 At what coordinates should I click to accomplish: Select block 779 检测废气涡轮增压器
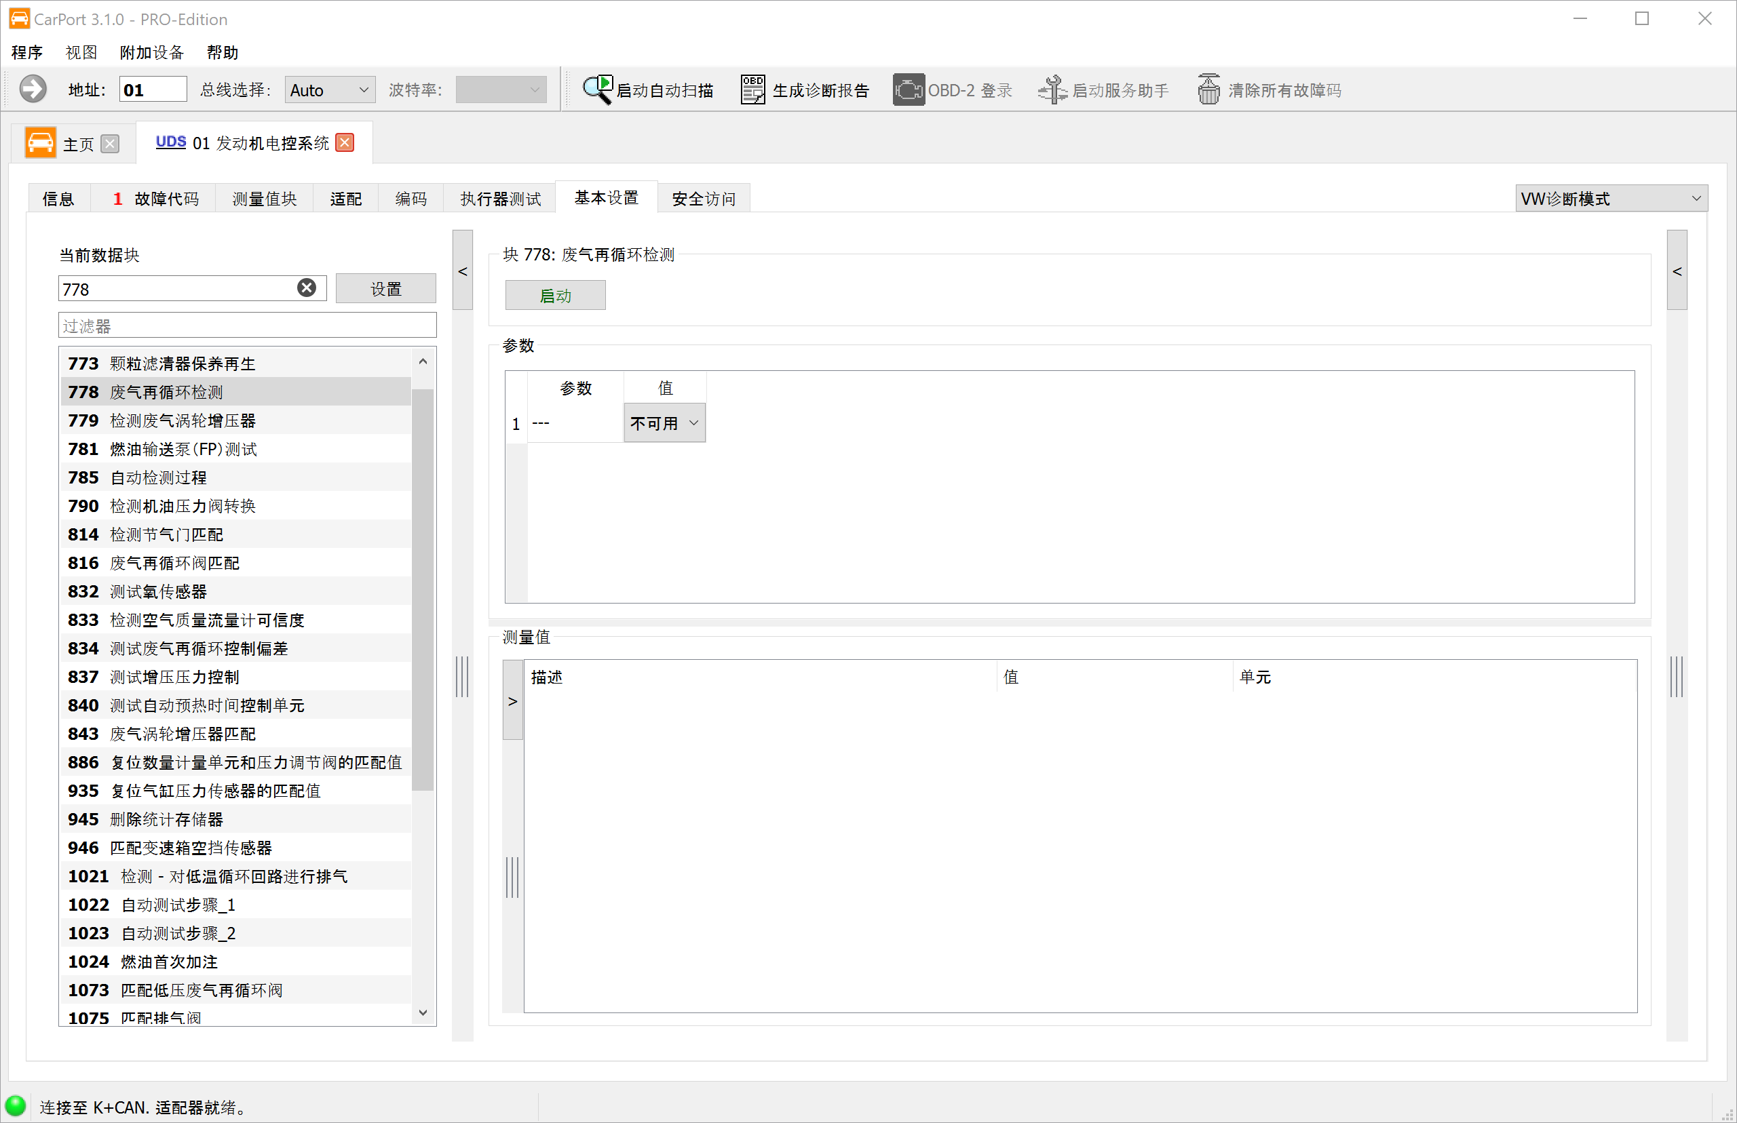(x=235, y=420)
